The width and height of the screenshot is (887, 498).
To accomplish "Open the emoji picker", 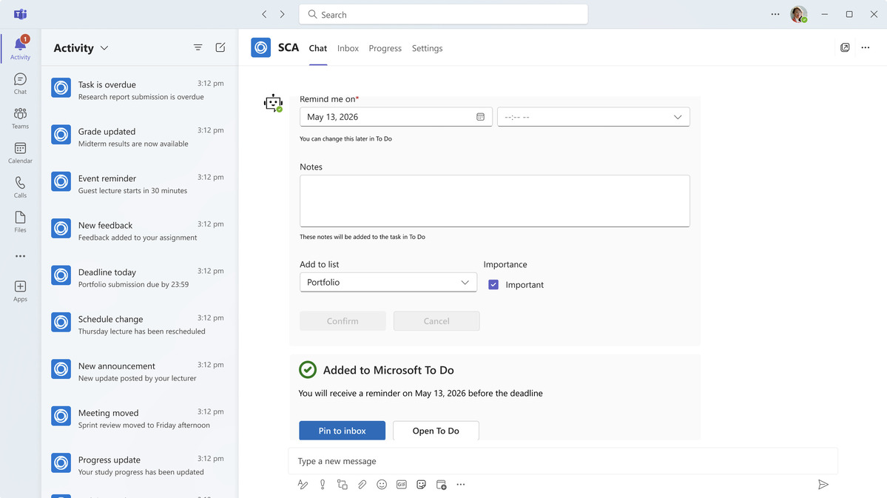I will [382, 485].
